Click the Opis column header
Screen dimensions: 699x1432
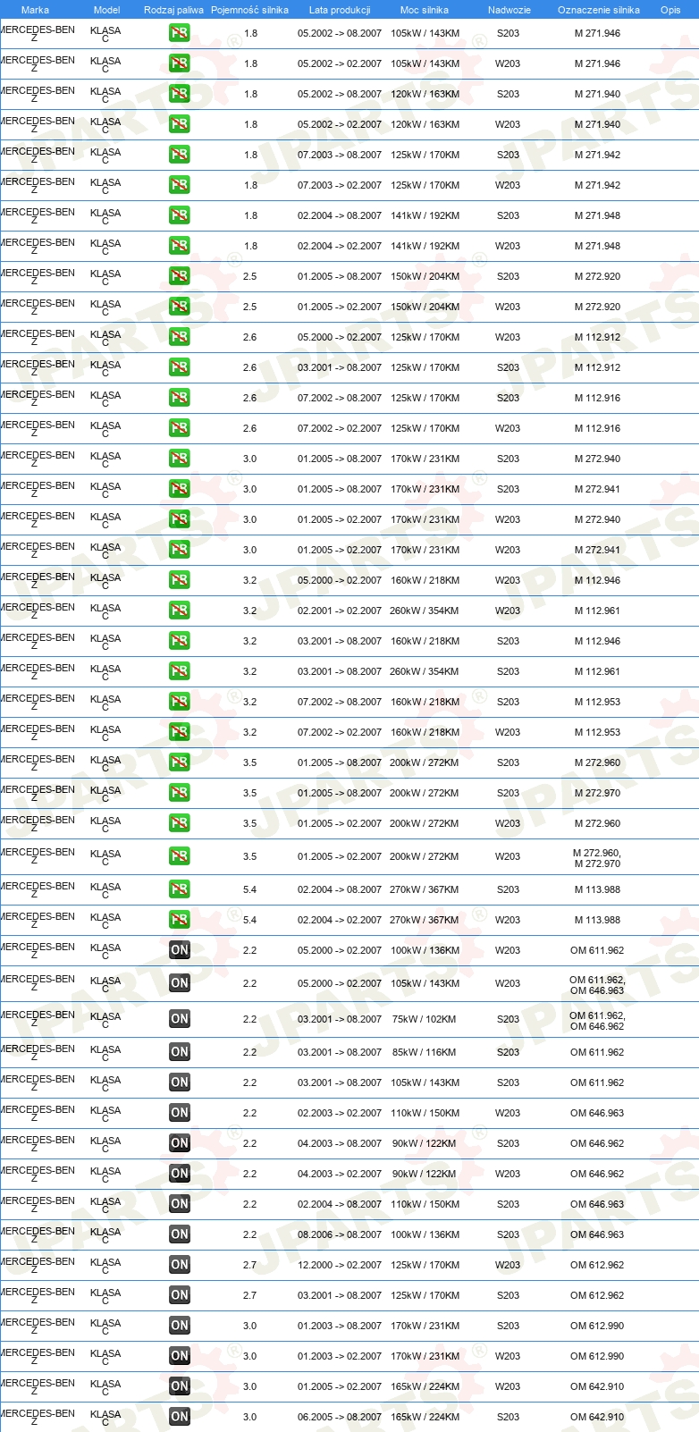pos(670,10)
